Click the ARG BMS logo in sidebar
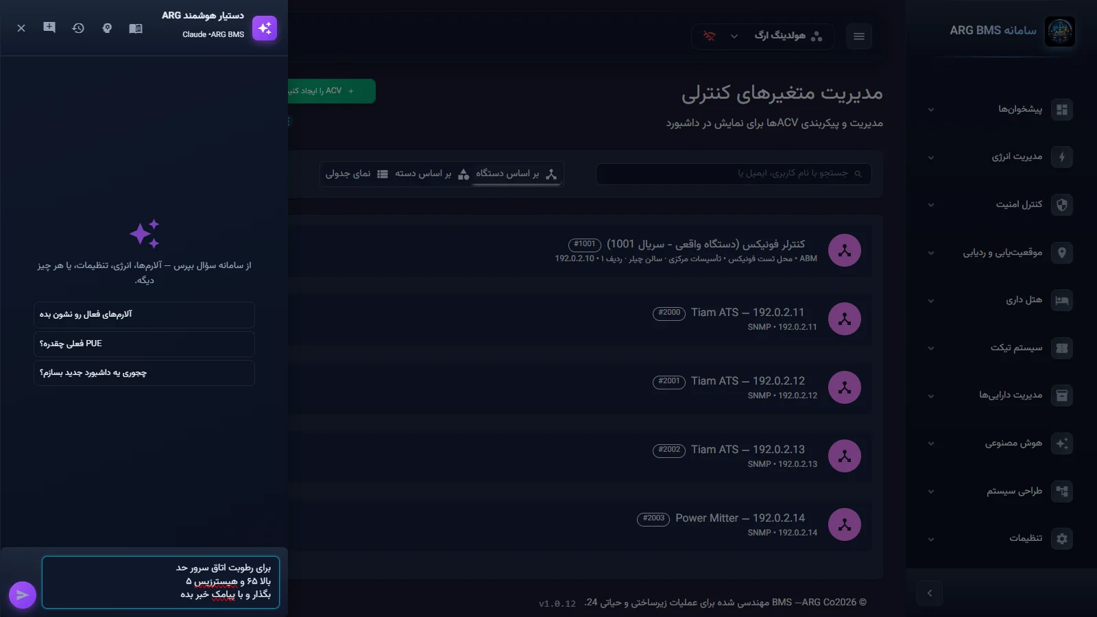1097x617 pixels. pos(1060,32)
